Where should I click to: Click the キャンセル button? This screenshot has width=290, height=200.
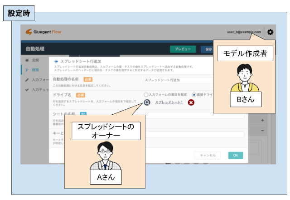tap(208, 156)
